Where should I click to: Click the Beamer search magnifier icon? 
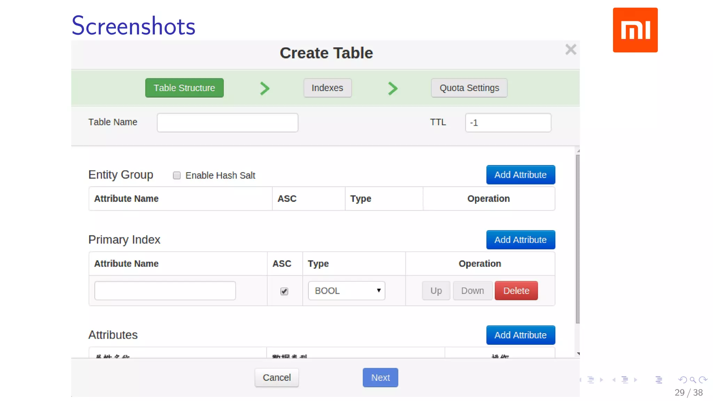[x=693, y=380]
